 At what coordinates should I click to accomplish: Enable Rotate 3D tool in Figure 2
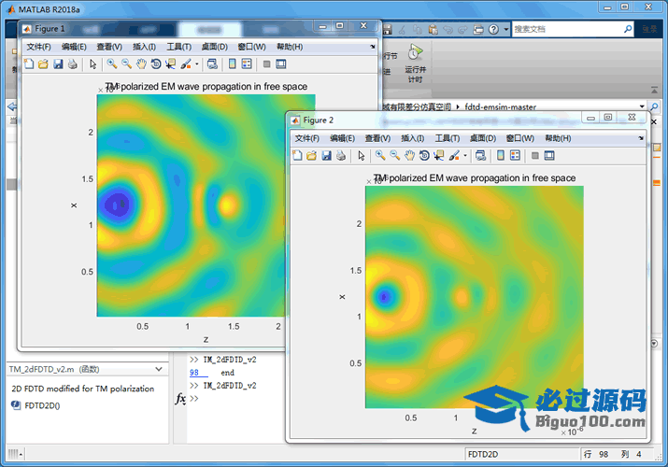coord(424,156)
